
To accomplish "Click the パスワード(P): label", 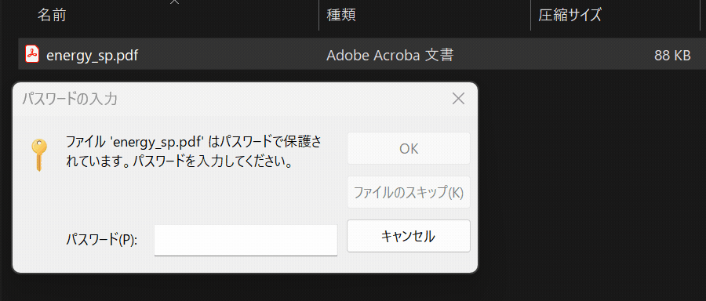I will pos(101,239).
